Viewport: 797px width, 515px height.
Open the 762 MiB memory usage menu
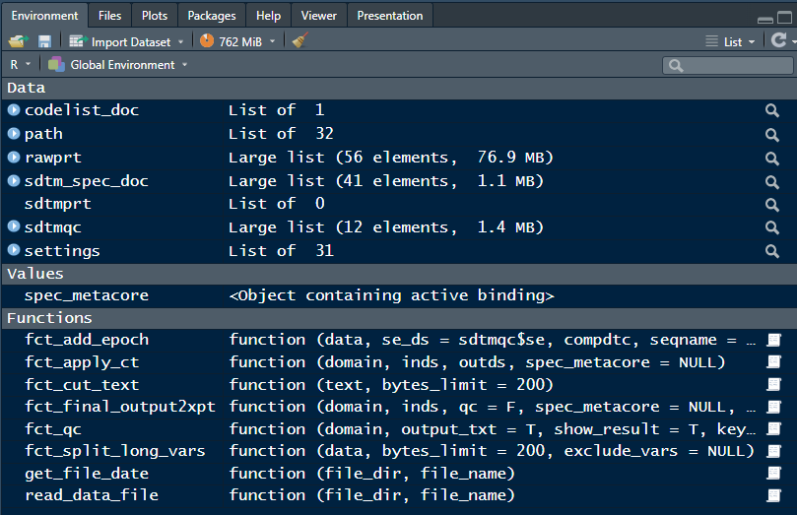point(236,41)
